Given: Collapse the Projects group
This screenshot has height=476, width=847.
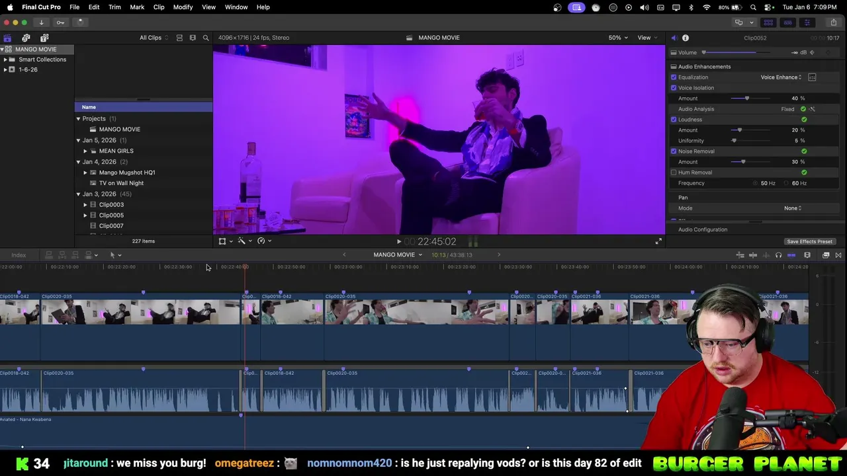Looking at the screenshot, I should [x=78, y=119].
